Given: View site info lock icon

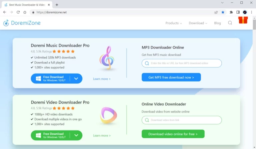Looking at the screenshot, I should (x=33, y=12).
